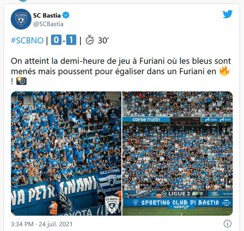Click the fire emoji in tweet text
The height and width of the screenshot is (231, 244).
click(x=224, y=71)
